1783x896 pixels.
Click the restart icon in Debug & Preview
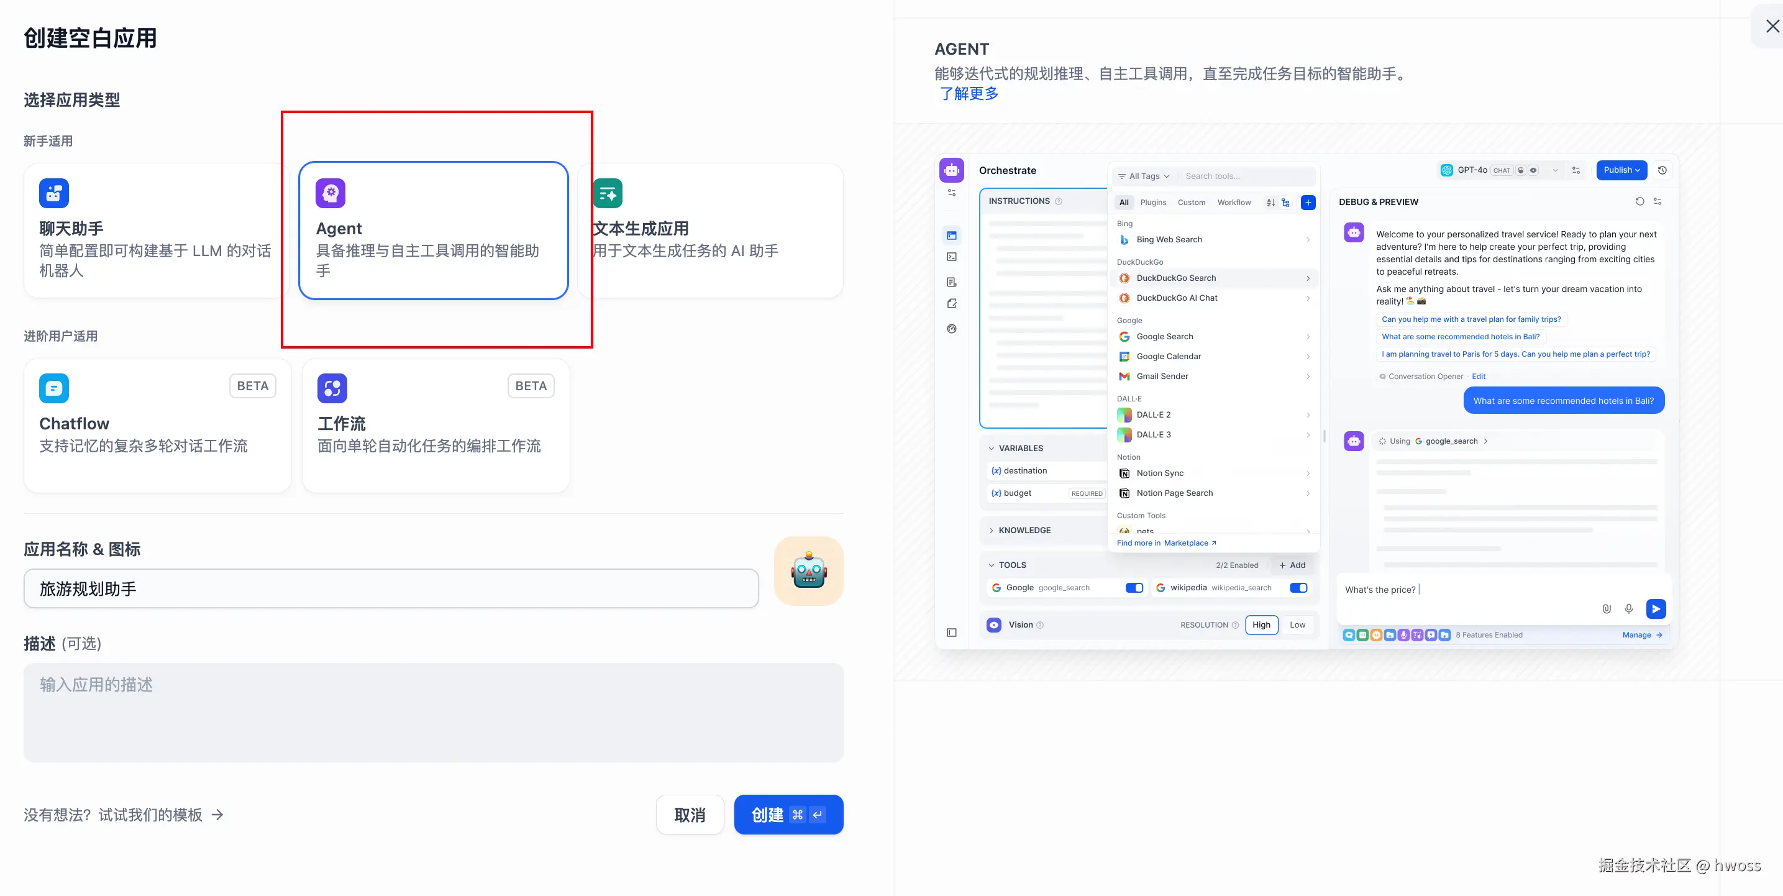point(1639,201)
